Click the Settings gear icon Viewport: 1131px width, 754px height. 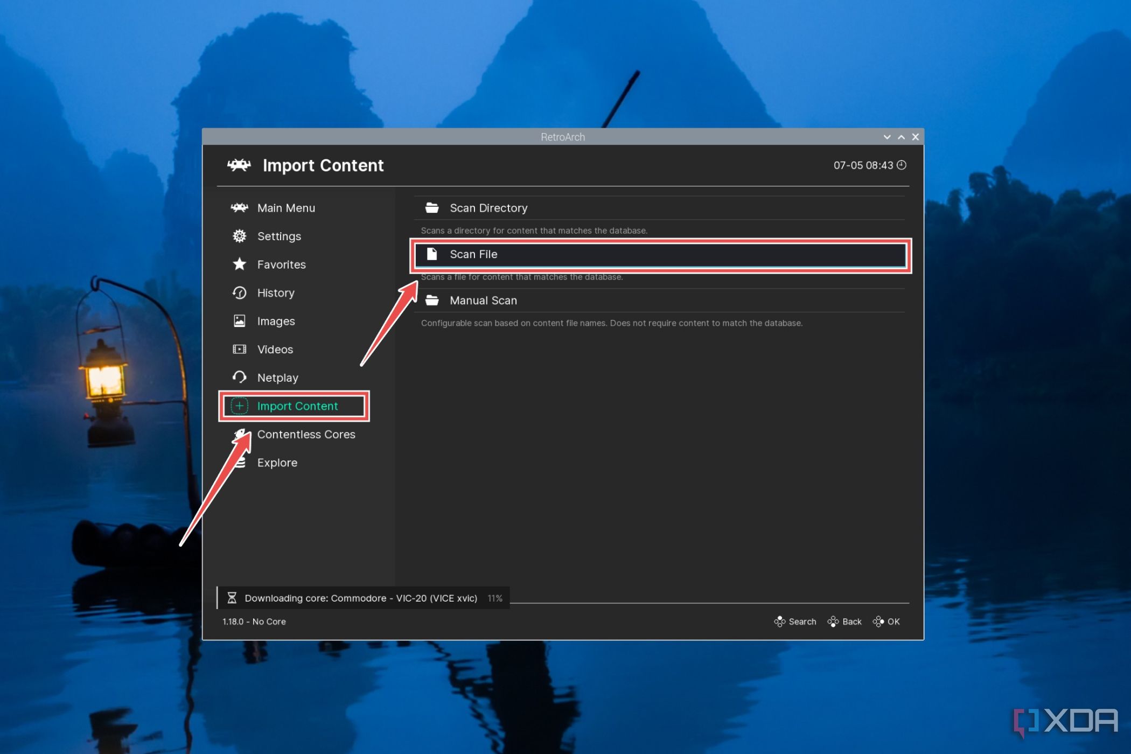pos(239,236)
